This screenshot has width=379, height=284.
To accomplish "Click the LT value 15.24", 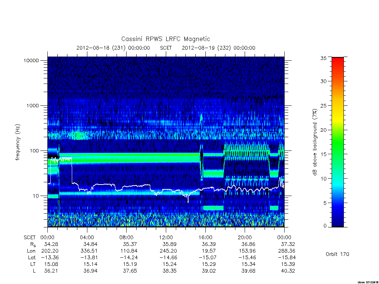I will pos(170,264).
